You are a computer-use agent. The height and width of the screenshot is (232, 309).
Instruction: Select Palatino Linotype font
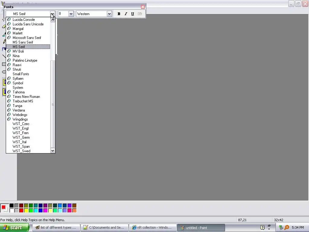pyautogui.click(x=28, y=60)
